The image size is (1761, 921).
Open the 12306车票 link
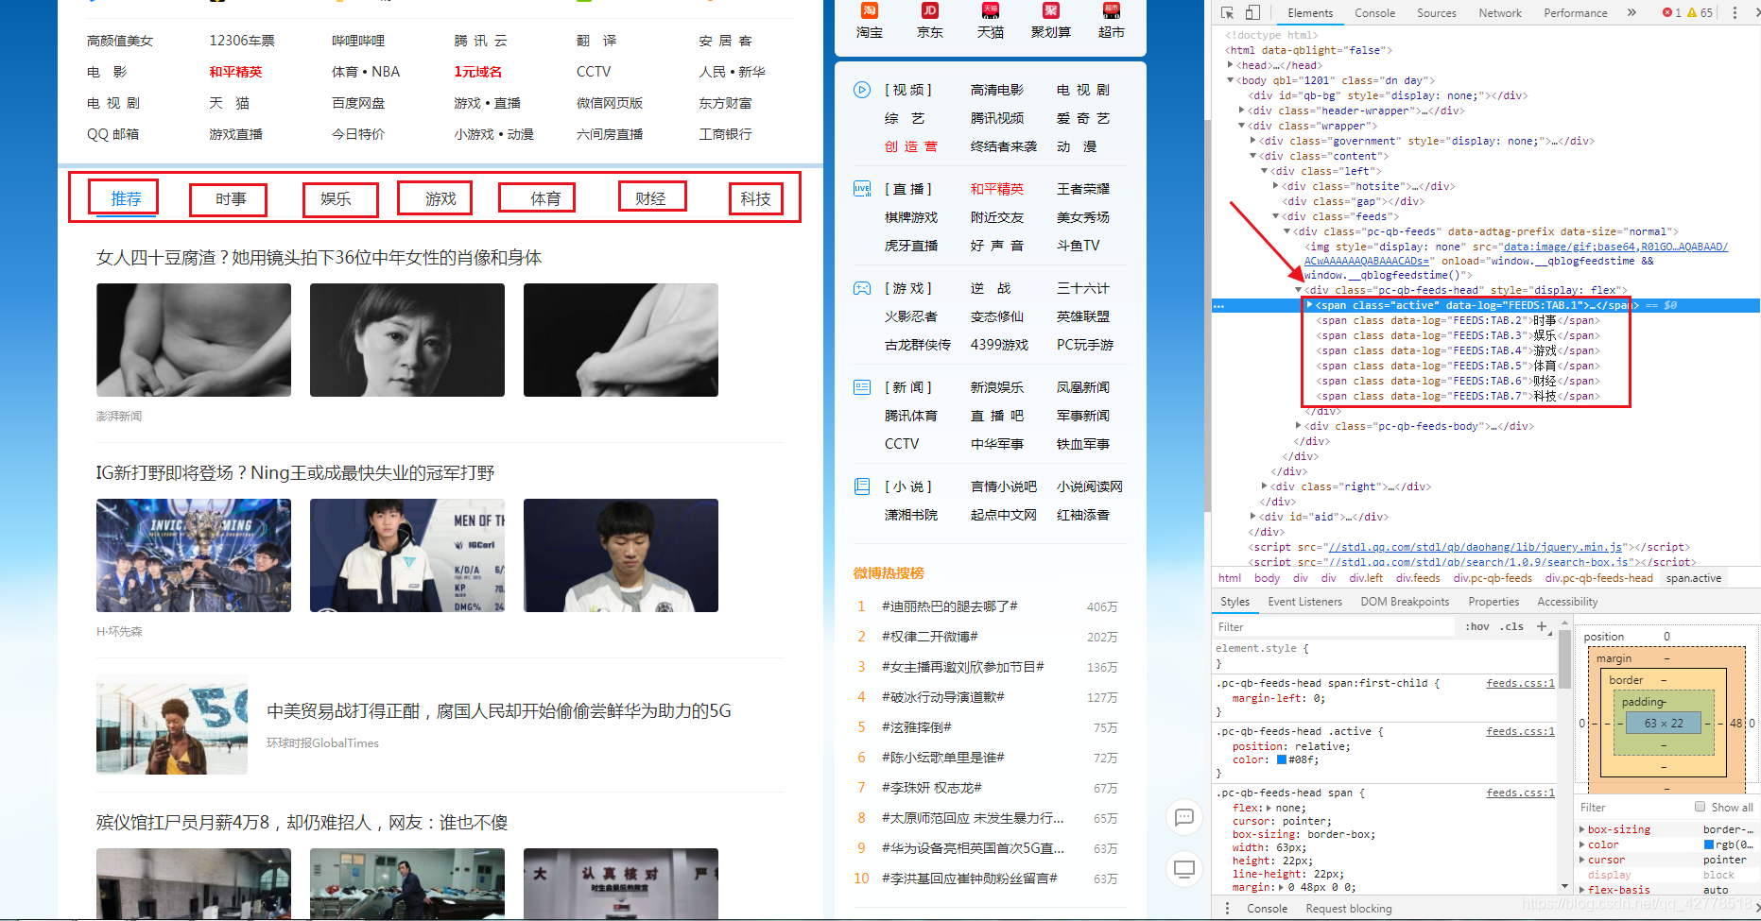pos(242,41)
